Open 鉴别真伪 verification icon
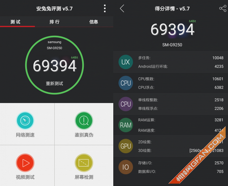228x186 pixels. 84,121
